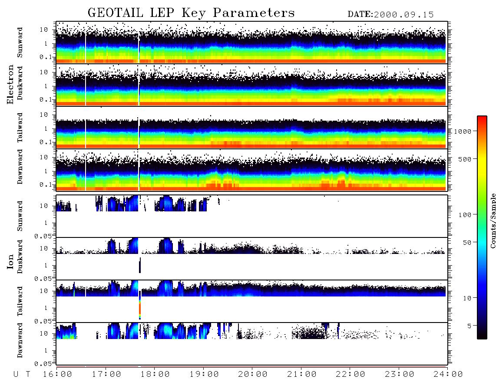
Task: Click the "16:00" time tick label
Action: (x=57, y=375)
